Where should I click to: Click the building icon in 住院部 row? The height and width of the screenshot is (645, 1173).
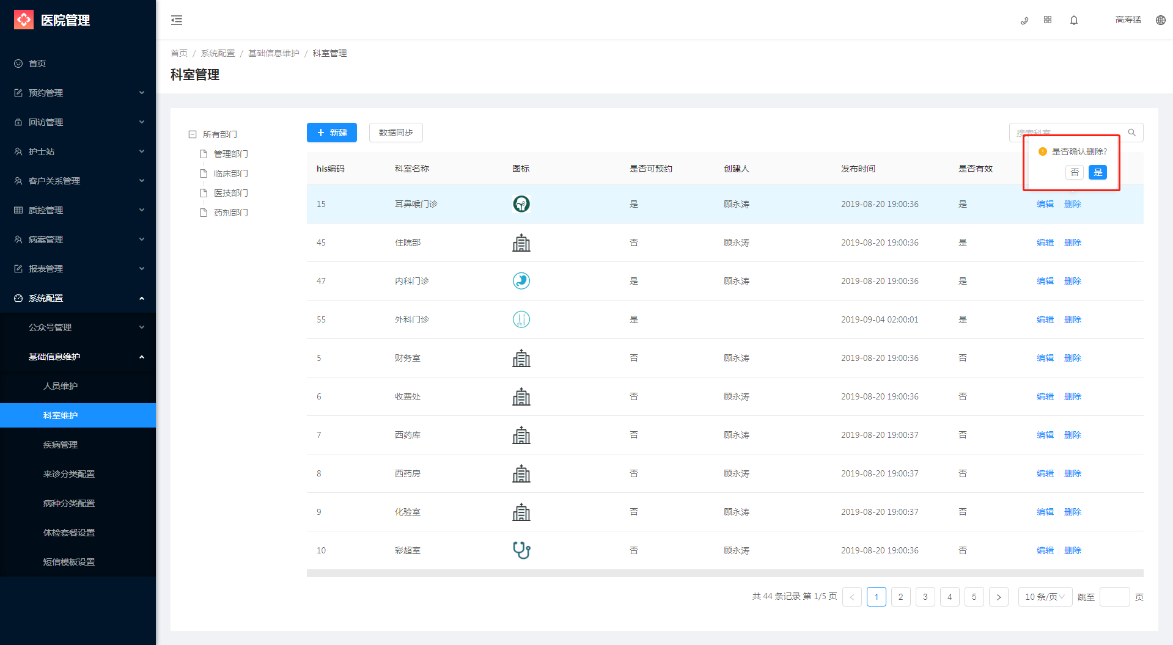point(521,242)
